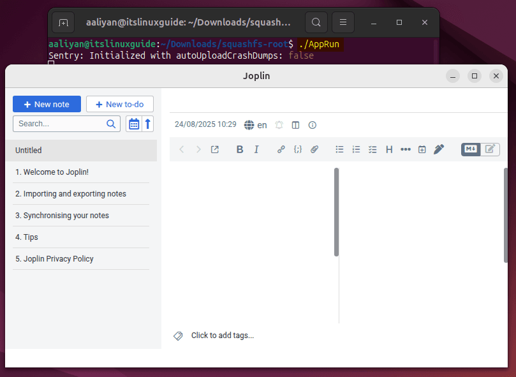Screen dimensions: 516x377
Task: Open the note sort order field menu
Action: pyautogui.click(x=133, y=124)
